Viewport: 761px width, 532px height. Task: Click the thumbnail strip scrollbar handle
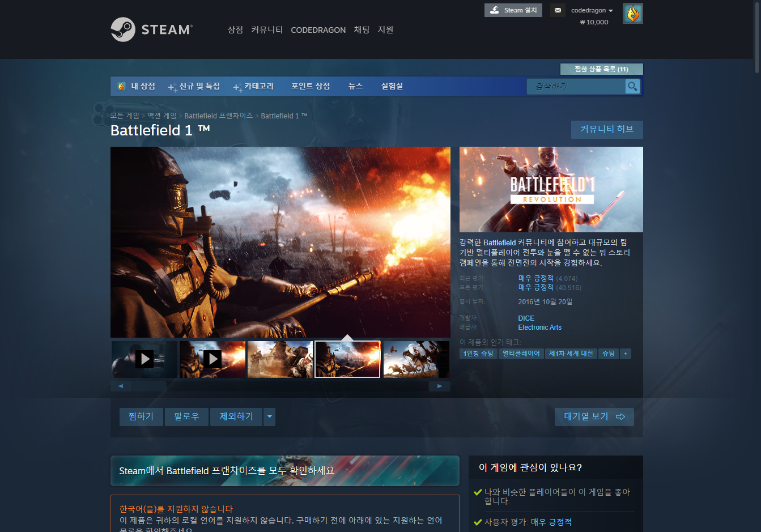[150, 386]
